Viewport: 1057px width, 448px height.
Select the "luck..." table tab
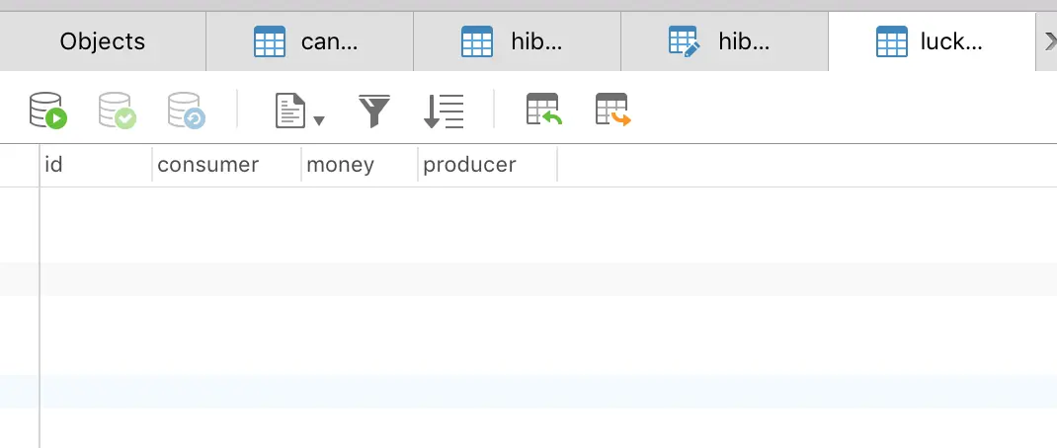click(931, 41)
